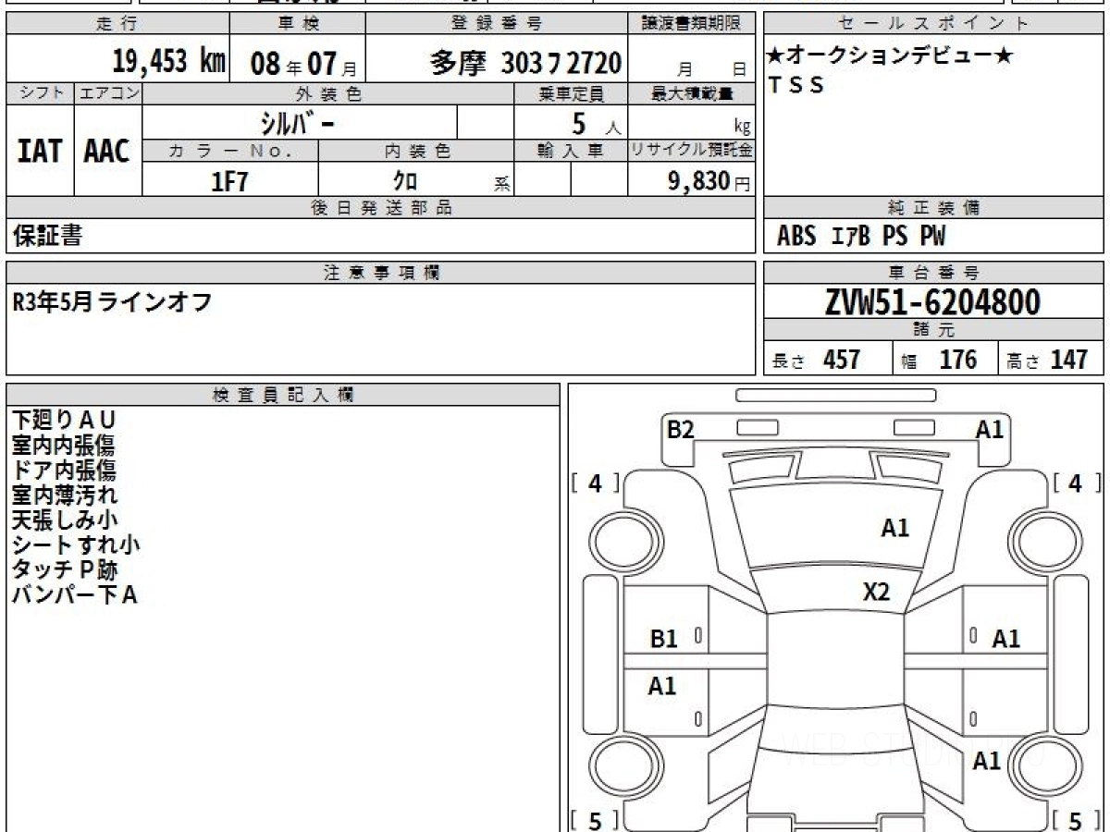The image size is (1110, 832).
Task: Click 保証書 under later-shipped parts
Action: tap(47, 236)
